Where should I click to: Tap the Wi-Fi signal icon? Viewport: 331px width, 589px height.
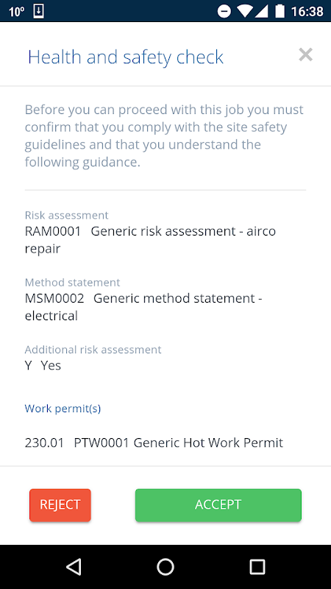(244, 11)
